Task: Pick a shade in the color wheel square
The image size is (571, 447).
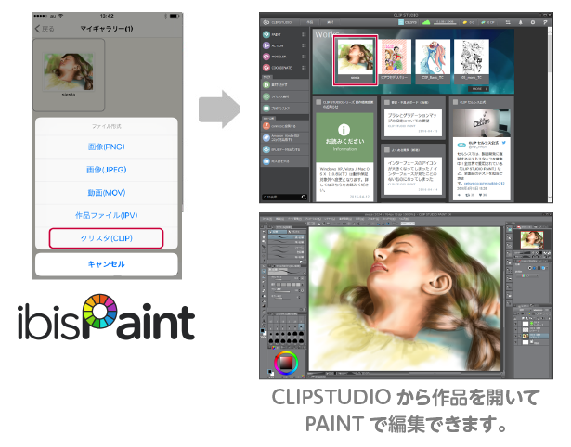Action: [286, 363]
